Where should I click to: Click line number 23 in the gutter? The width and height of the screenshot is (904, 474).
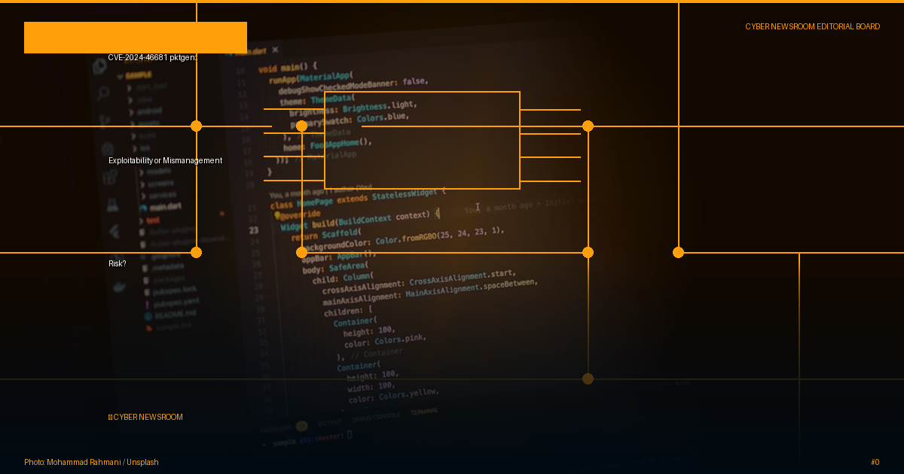[254, 231]
